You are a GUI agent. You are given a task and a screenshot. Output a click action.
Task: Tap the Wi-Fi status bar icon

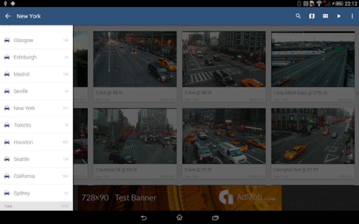click(319, 3)
